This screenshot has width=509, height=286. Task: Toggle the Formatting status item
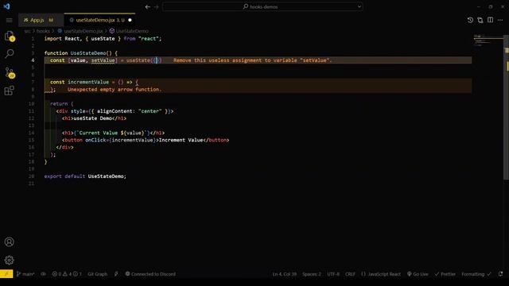(476, 274)
